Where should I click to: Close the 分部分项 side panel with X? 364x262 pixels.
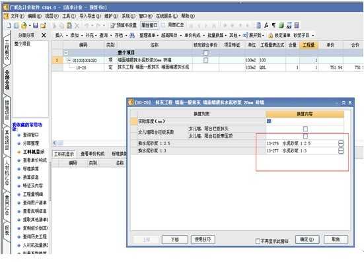click(44, 35)
